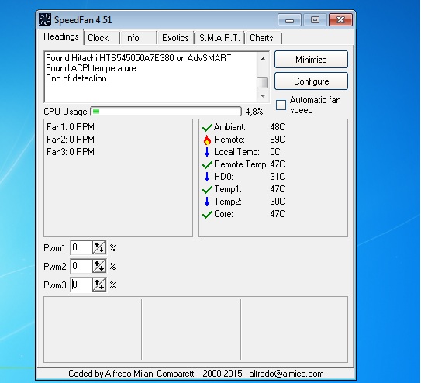Click the Ambient temperature value 48C

[x=278, y=127]
